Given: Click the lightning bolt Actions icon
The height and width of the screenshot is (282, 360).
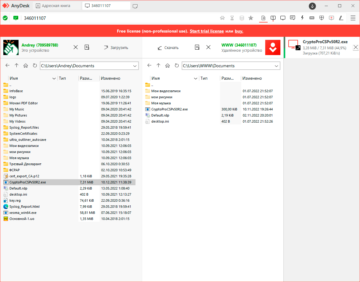Looking at the screenshot, I should [x=302, y=18].
